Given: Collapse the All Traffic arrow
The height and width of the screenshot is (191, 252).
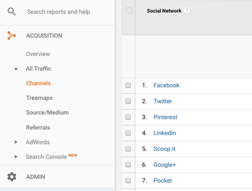Looking at the screenshot, I should pyautogui.click(x=16, y=69).
